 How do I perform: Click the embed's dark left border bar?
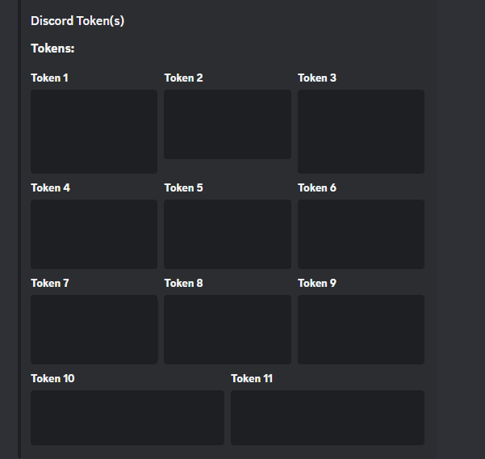[x=19, y=229]
